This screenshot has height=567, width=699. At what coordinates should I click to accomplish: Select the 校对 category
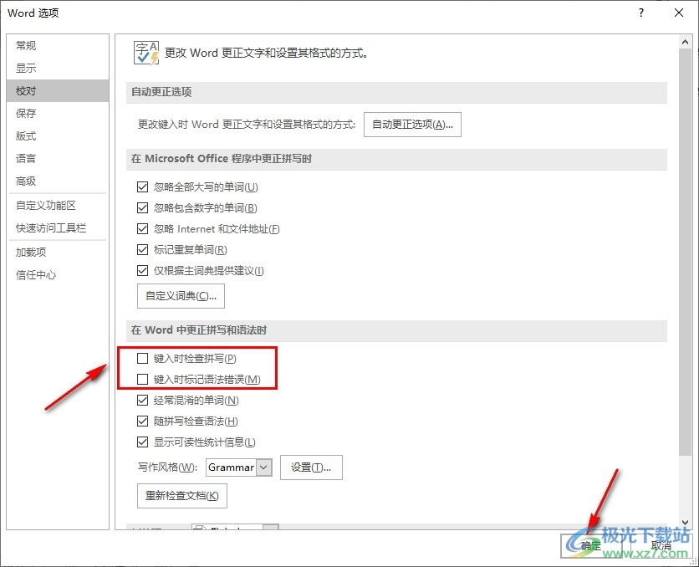click(x=58, y=91)
